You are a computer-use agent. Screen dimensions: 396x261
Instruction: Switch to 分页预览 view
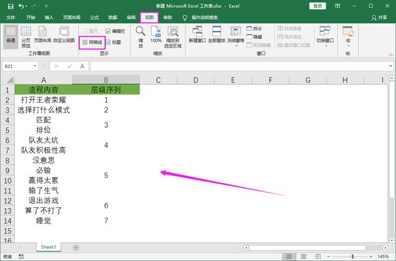[26, 36]
